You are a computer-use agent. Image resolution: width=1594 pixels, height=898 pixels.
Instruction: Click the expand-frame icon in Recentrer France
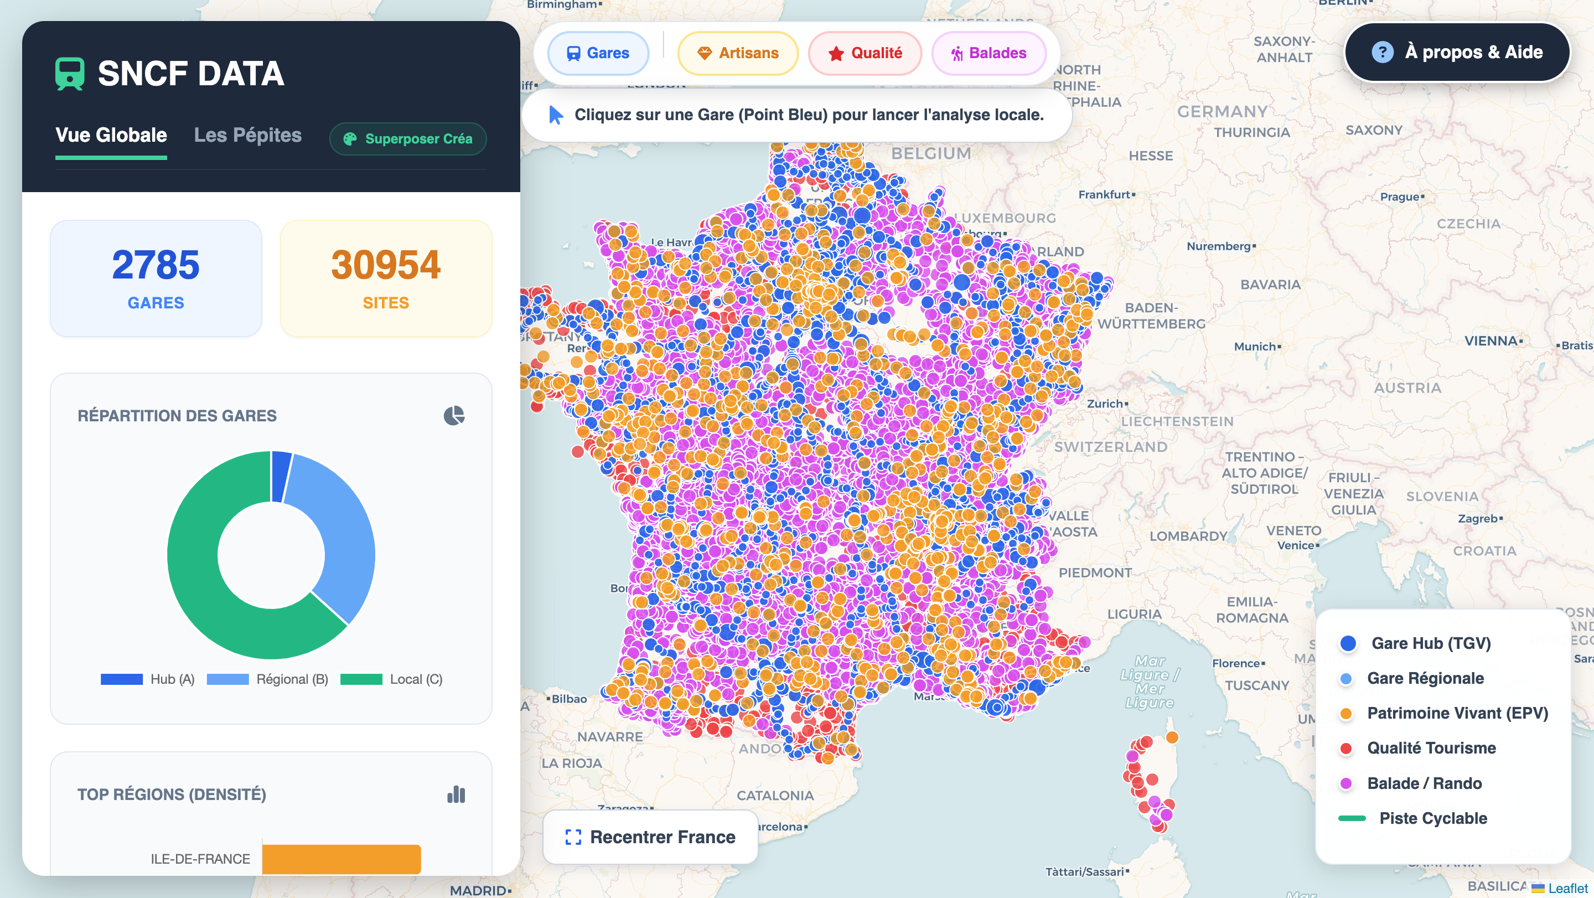(x=573, y=837)
